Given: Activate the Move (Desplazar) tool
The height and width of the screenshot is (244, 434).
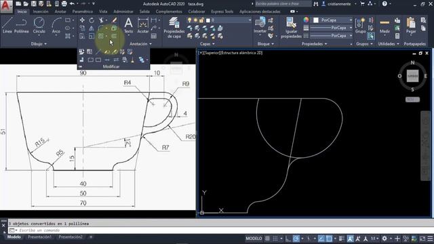Looking at the screenshot, I should [x=82, y=20].
